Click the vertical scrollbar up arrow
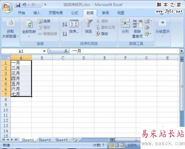The width and height of the screenshot is (185, 149). [182, 59]
